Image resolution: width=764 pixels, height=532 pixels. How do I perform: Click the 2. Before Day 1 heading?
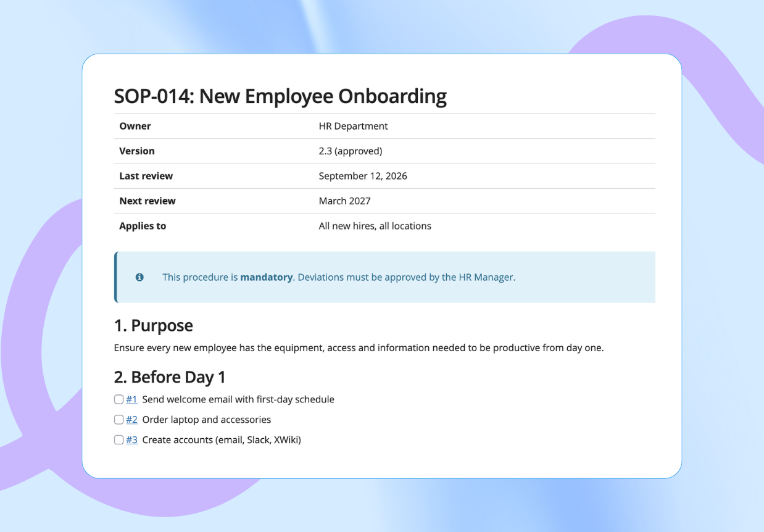(170, 377)
